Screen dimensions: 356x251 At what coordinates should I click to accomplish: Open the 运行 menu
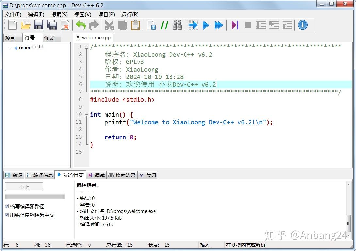(x=129, y=15)
